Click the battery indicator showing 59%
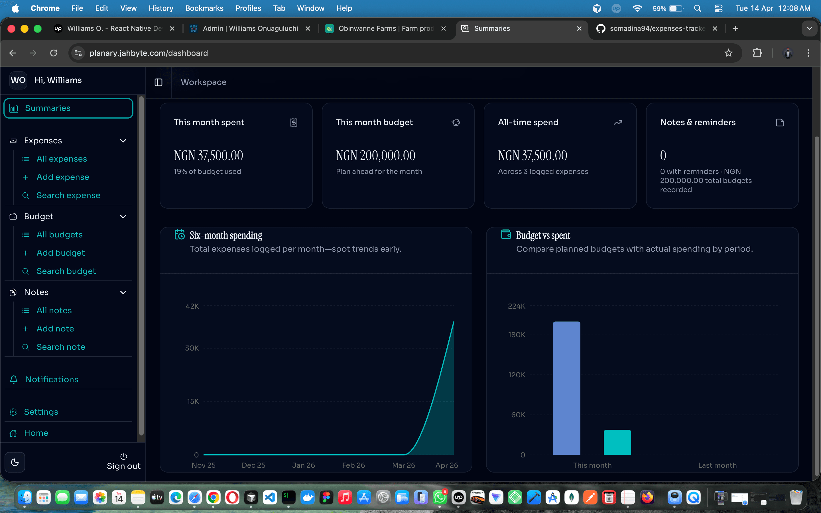The height and width of the screenshot is (513, 821). 668,9
